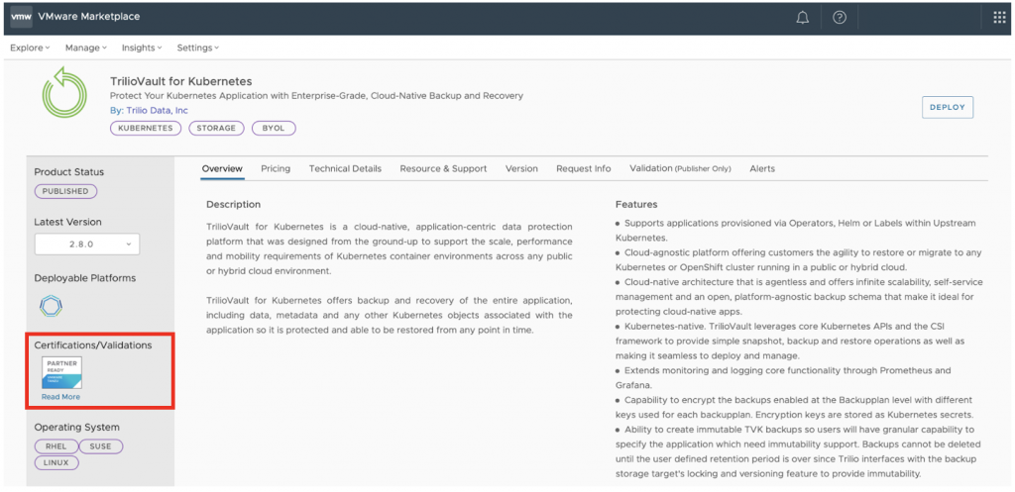Click the Kubernetes deployable platform icon
1015x492 pixels.
tap(51, 306)
